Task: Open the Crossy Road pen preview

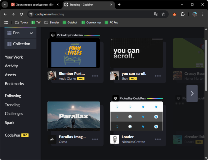Action: coord(189,53)
